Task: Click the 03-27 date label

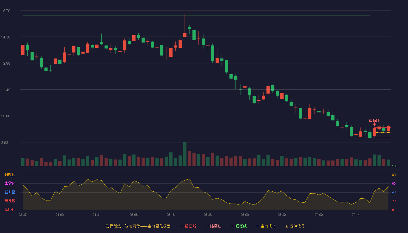Action: click(22, 215)
